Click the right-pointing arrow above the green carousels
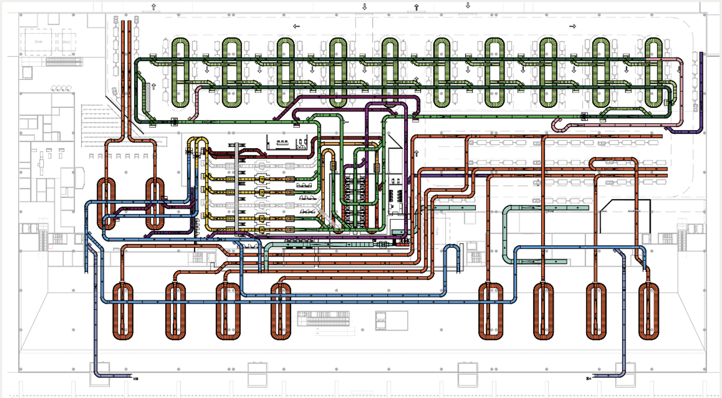Viewport: 722px width, 398px height. click(x=572, y=26)
